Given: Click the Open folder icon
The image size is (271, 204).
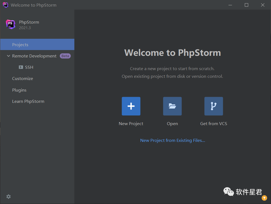Looking at the screenshot, I should [x=172, y=106].
